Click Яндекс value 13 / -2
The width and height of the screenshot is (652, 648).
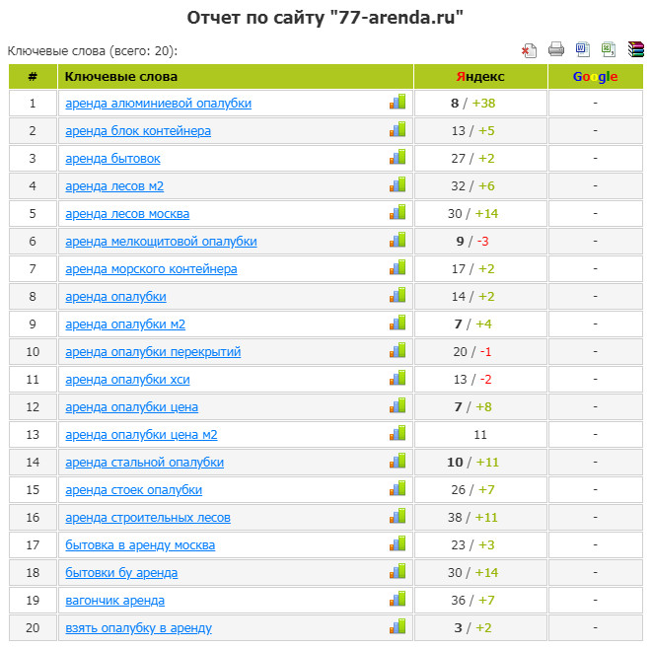472,380
